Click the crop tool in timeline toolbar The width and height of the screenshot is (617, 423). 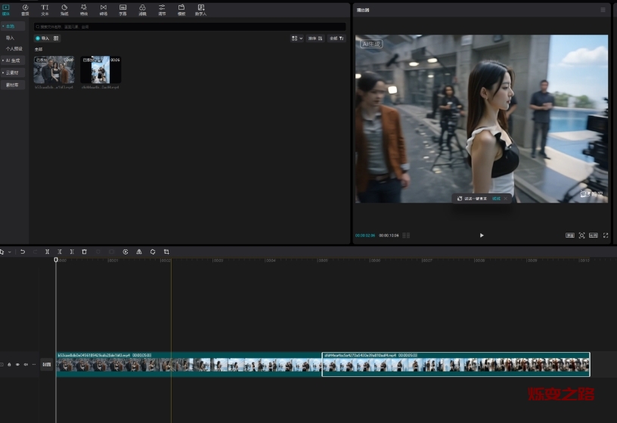166,252
